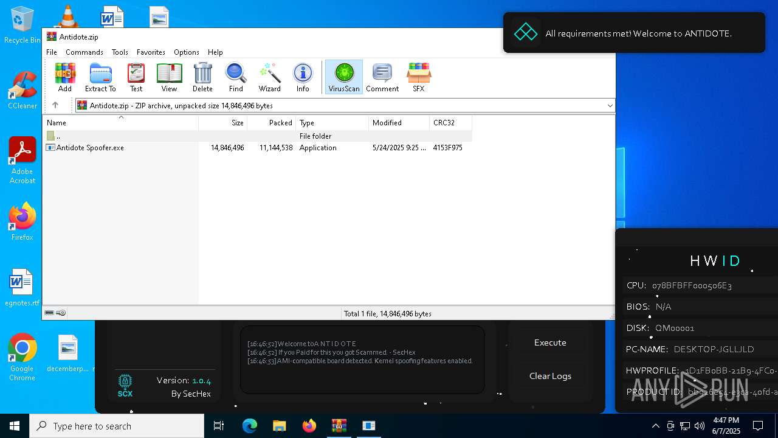Open CCleaner desktop shortcut
The image size is (778, 438).
(22, 91)
